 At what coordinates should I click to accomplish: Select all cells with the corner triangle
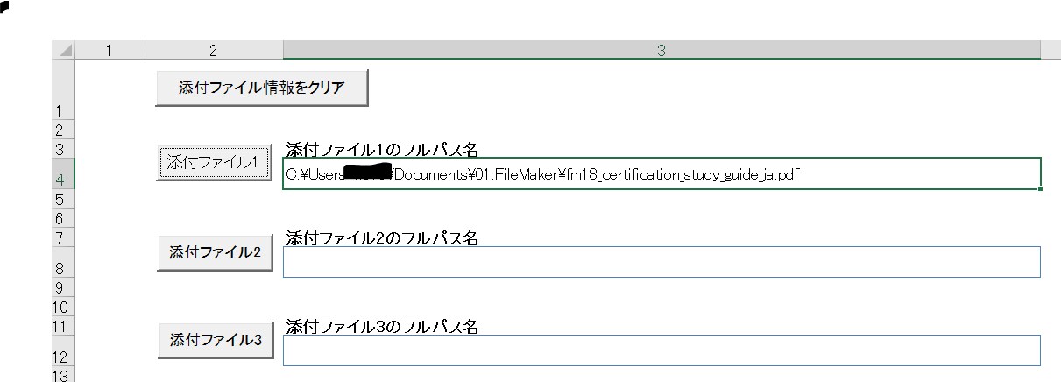tap(64, 51)
